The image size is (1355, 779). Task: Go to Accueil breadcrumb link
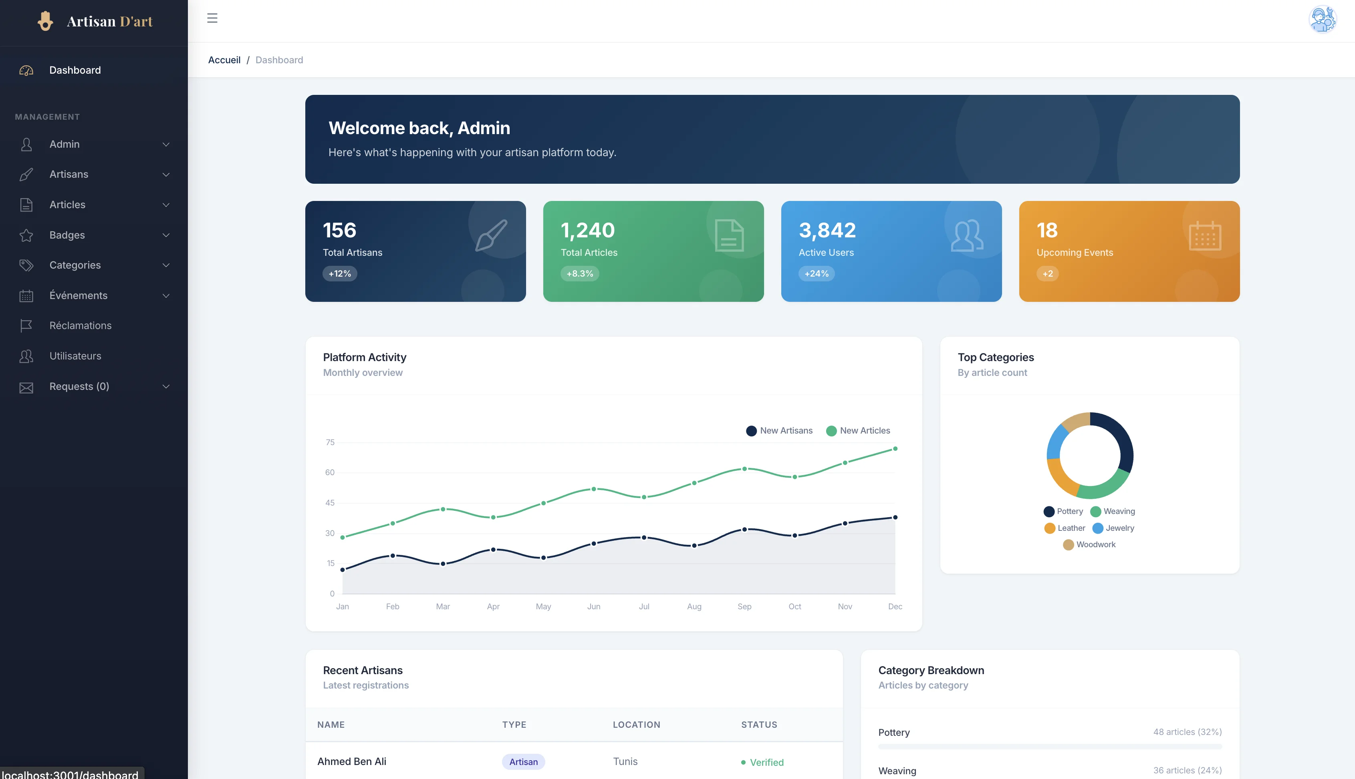click(224, 60)
